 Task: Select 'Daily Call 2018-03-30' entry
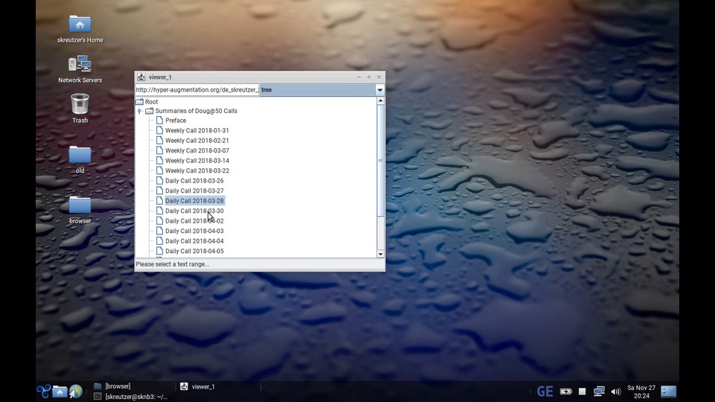click(194, 211)
